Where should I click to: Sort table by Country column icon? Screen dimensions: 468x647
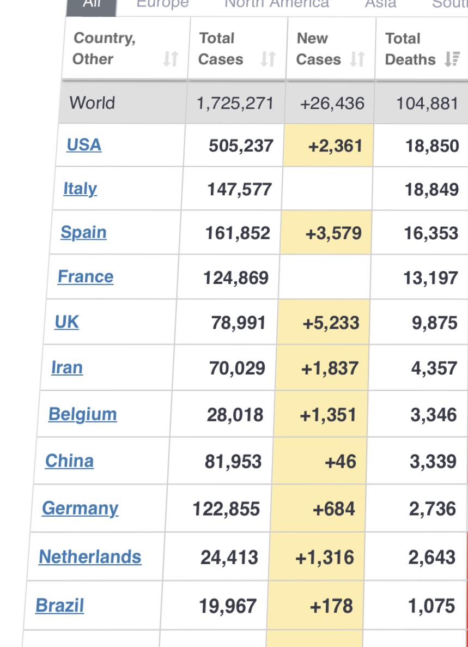(x=171, y=59)
